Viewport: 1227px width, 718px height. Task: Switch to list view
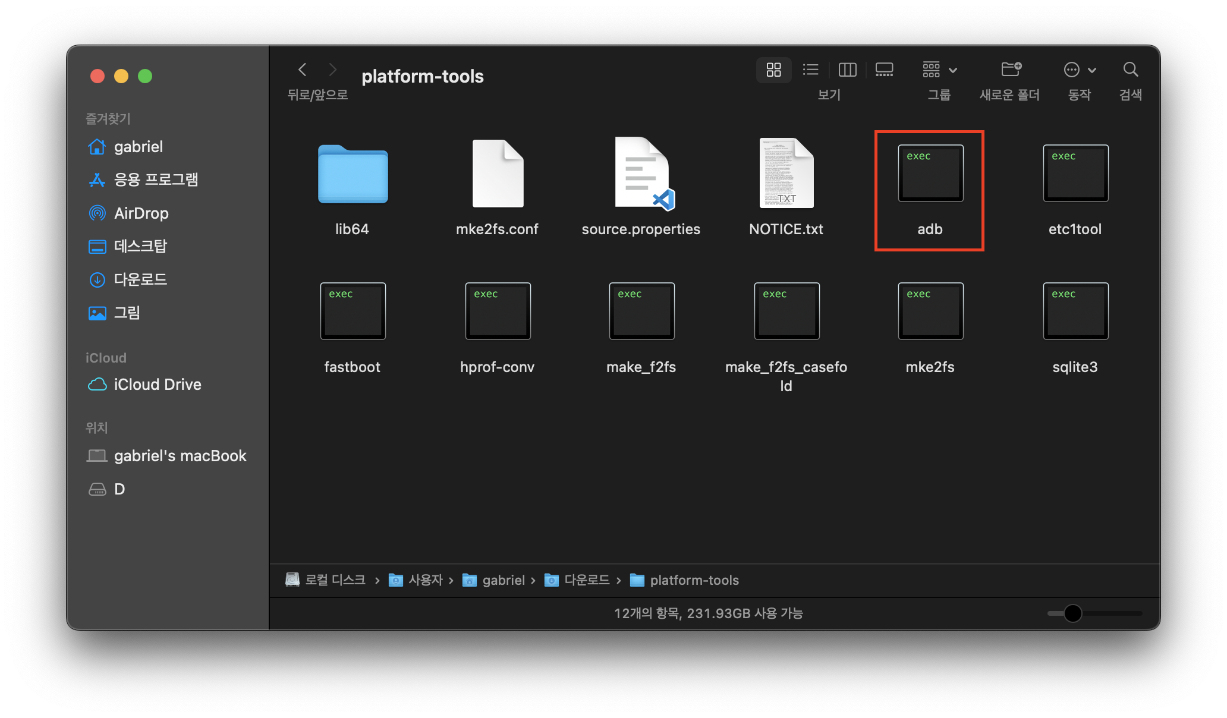[810, 70]
